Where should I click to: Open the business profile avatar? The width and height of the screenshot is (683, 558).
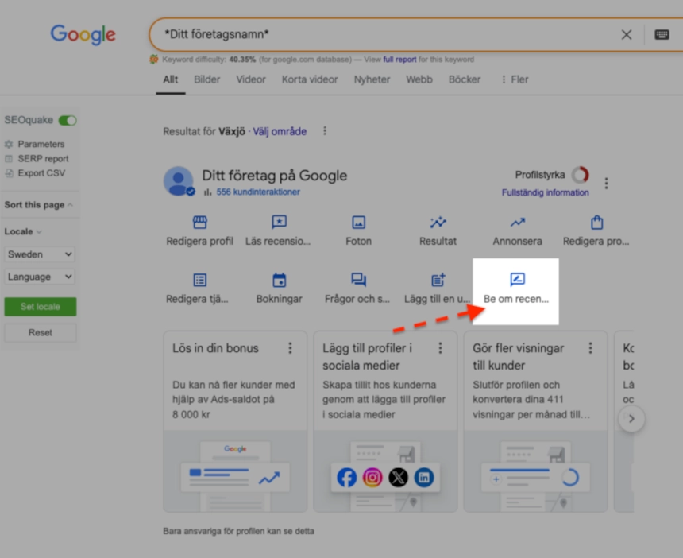tap(178, 181)
